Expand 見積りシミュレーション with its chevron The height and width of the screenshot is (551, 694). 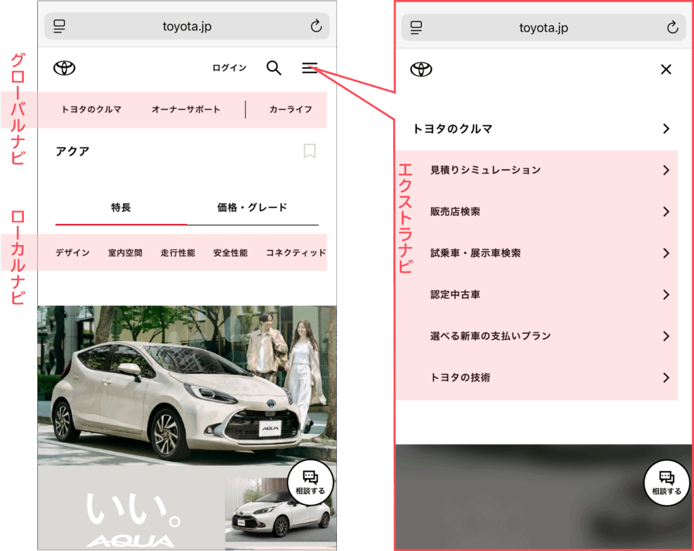(x=666, y=170)
